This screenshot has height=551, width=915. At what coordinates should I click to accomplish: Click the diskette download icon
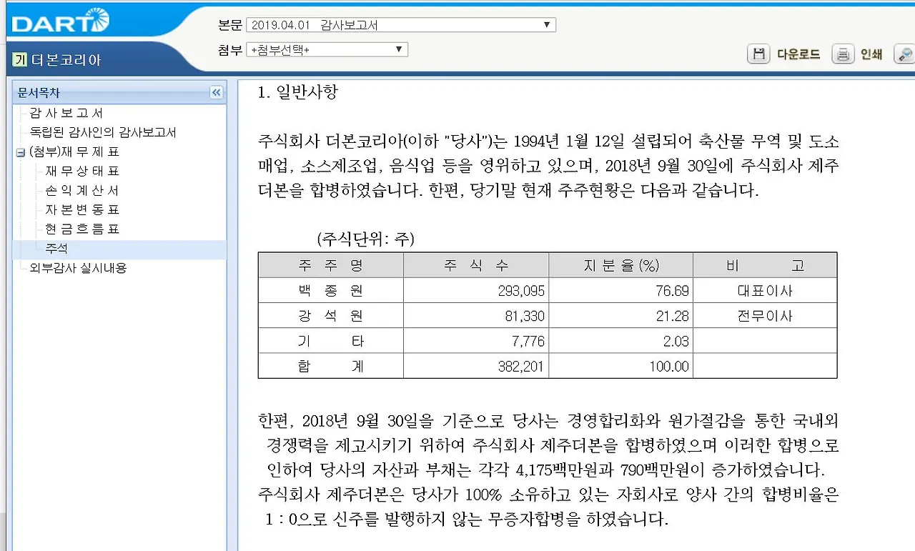pos(758,54)
